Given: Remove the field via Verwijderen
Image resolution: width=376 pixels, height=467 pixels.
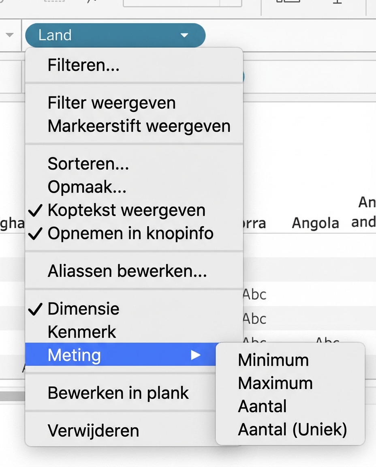Looking at the screenshot, I should coord(94,430).
